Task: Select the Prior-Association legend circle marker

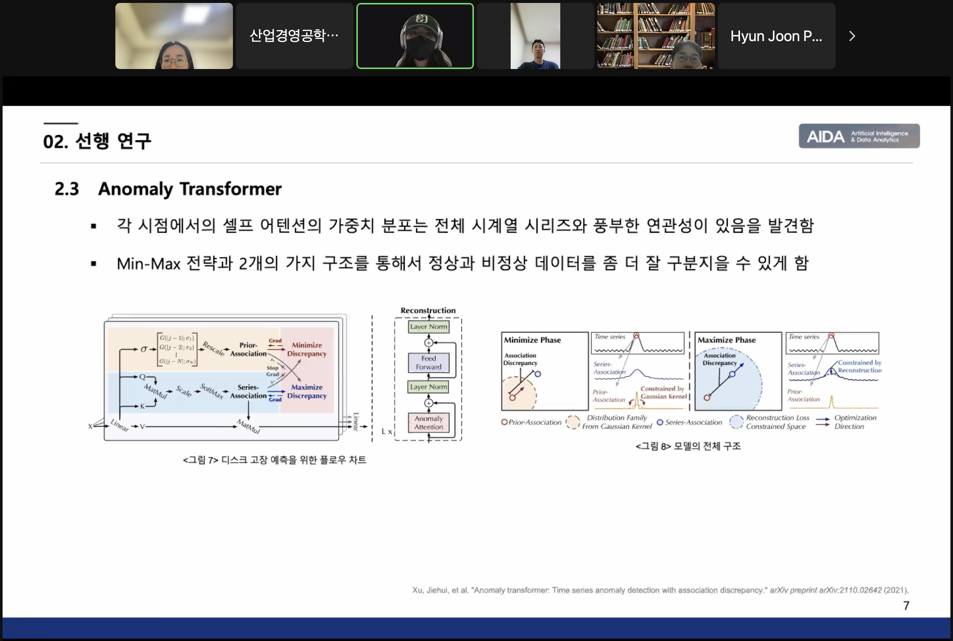Action: 504,422
